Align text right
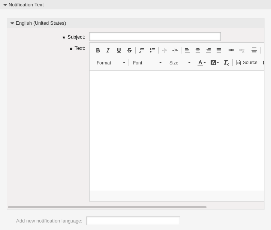The image size is (271, 230). click(208, 50)
